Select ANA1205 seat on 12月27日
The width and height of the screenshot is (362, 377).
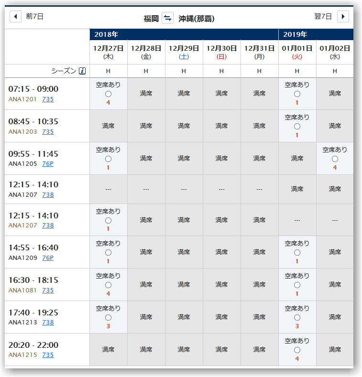pos(108,159)
